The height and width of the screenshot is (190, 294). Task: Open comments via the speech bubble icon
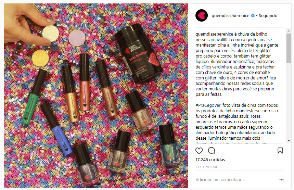(x=212, y=150)
